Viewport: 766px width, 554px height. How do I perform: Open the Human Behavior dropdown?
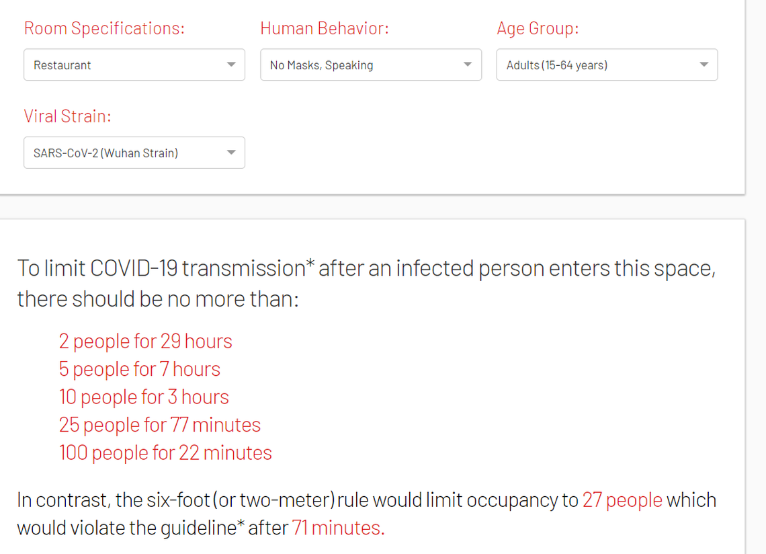371,65
